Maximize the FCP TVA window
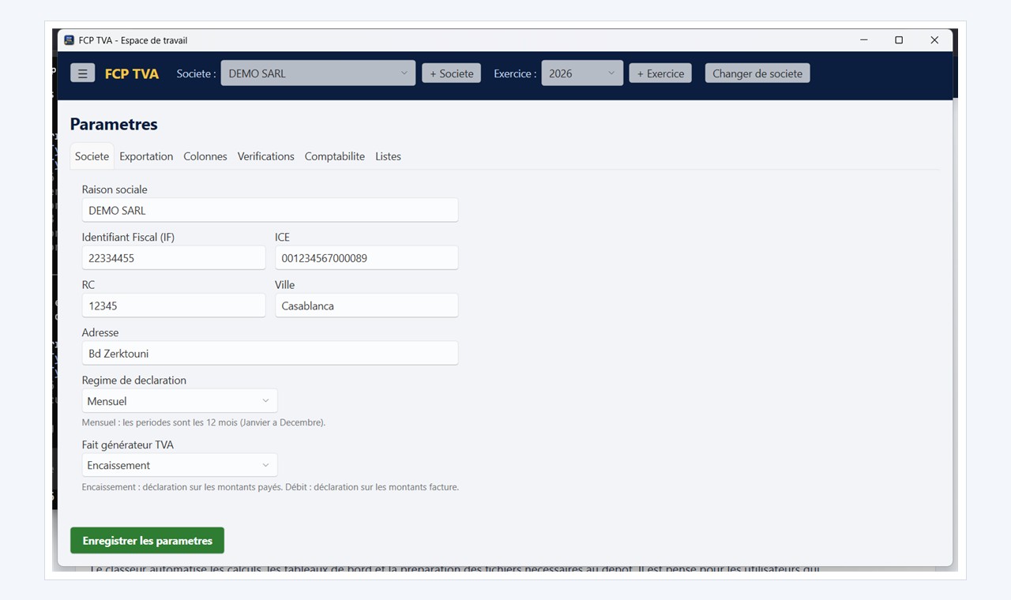Viewport: 1011px width, 600px height. pyautogui.click(x=899, y=40)
